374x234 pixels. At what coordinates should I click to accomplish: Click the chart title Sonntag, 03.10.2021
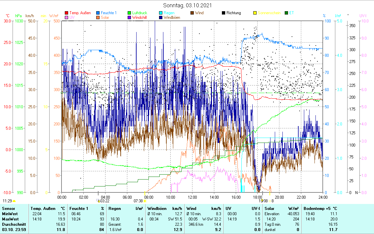pyautogui.click(x=187, y=5)
